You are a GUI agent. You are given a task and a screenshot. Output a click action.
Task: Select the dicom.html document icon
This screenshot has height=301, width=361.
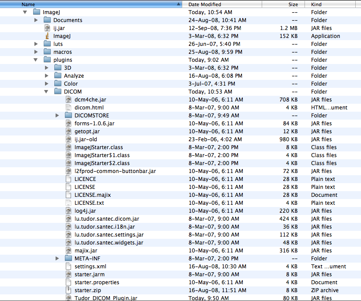point(68,108)
